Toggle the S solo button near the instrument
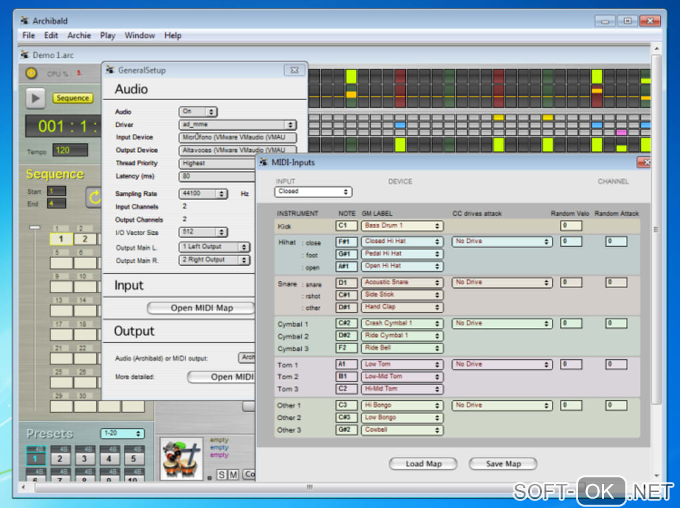The image size is (680, 508). click(221, 474)
